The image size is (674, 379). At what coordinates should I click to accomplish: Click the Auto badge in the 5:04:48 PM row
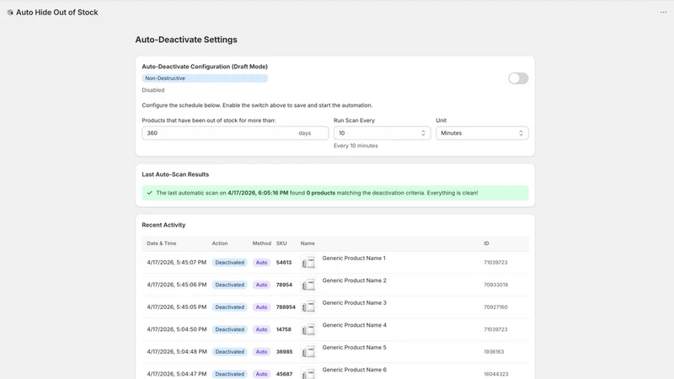click(x=261, y=352)
